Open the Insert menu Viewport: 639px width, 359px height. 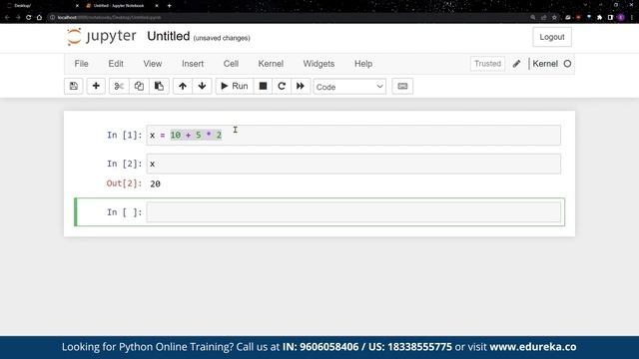(x=193, y=64)
